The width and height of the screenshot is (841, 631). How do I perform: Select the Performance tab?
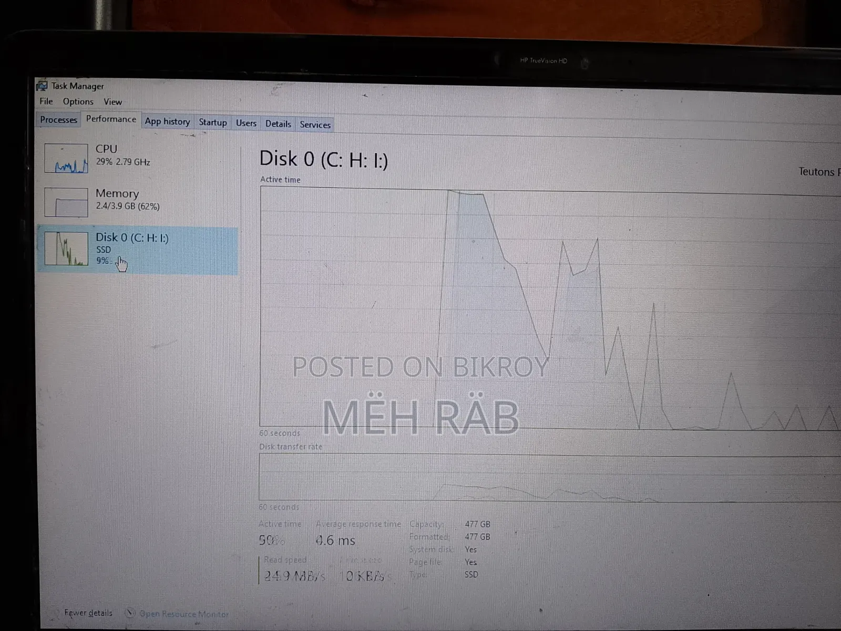(x=111, y=119)
